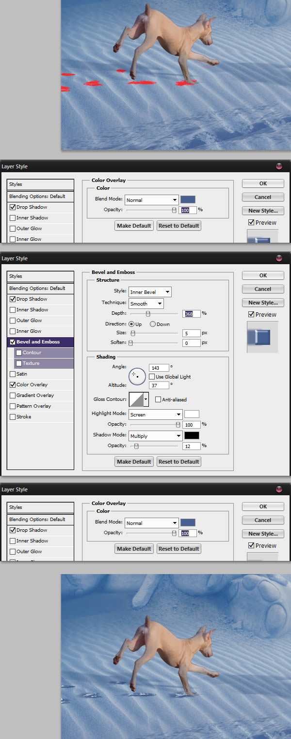Click the Shadow Opacity slider handle
This screenshot has width=291, height=739.
[136, 446]
